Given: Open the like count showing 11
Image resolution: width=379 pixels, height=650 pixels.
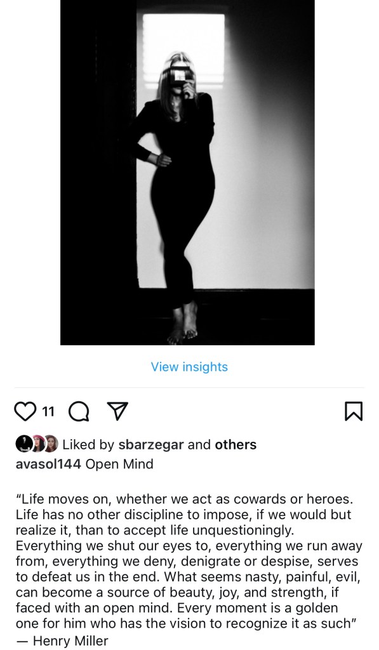Looking at the screenshot, I should (x=48, y=411).
